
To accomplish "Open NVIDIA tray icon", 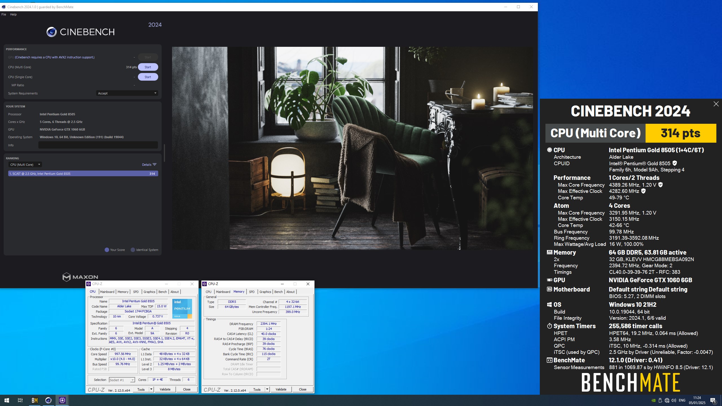I will [653, 400].
